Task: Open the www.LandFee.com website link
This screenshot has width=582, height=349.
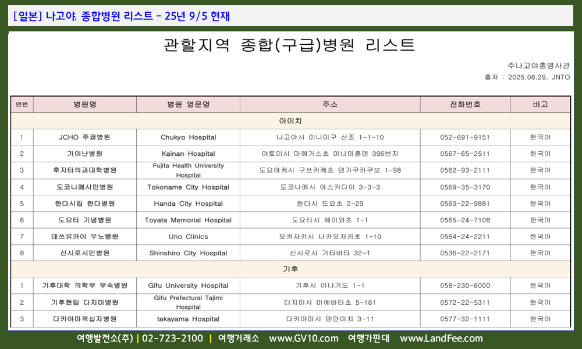Action: pos(441,339)
